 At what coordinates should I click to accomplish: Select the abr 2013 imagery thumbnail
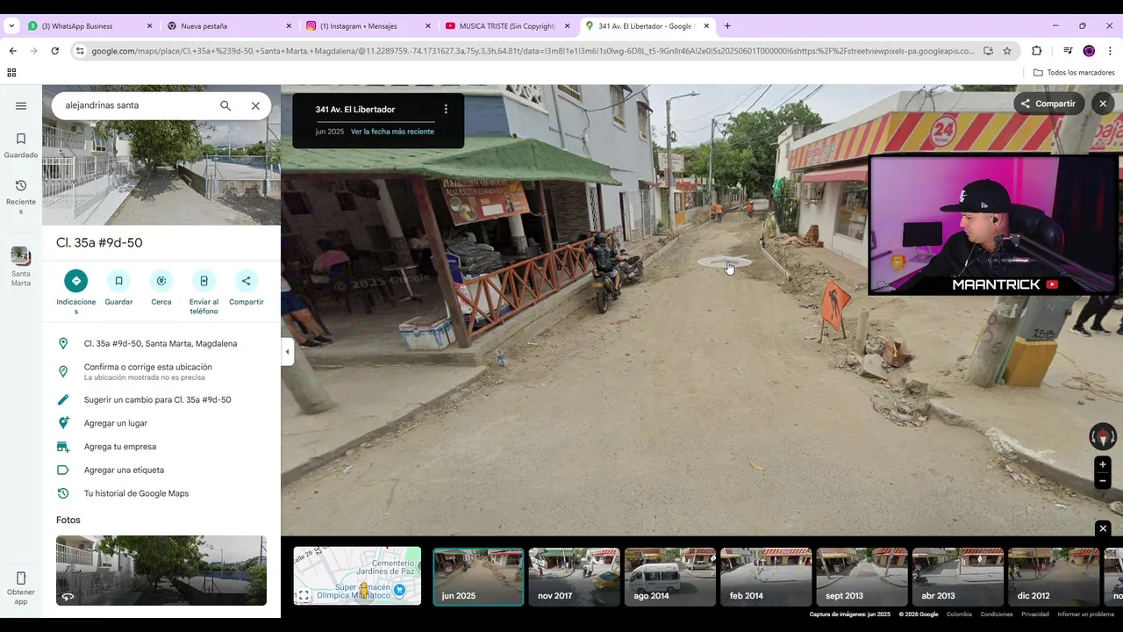(958, 577)
